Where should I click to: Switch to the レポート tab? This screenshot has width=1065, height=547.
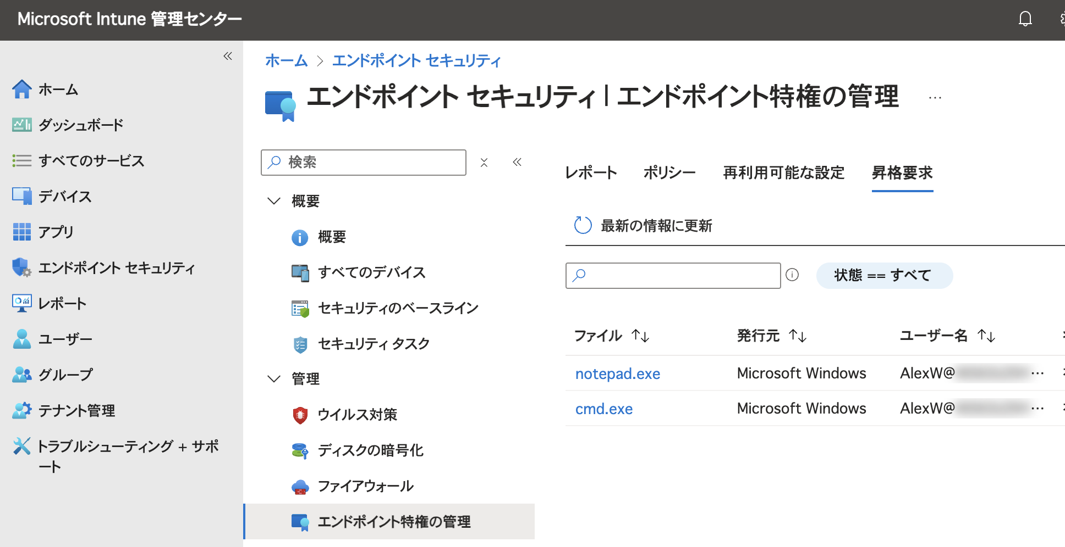point(591,173)
